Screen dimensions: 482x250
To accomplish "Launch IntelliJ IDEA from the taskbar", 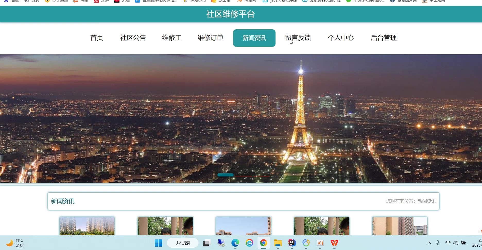I will (292, 243).
